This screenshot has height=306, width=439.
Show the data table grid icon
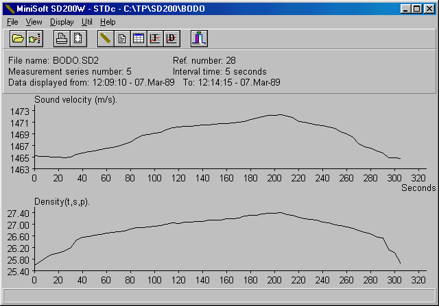click(138, 38)
